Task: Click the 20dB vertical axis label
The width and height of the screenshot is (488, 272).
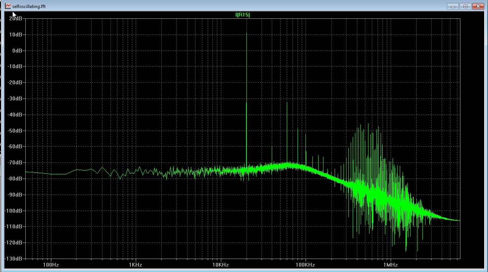Action: click(16, 18)
